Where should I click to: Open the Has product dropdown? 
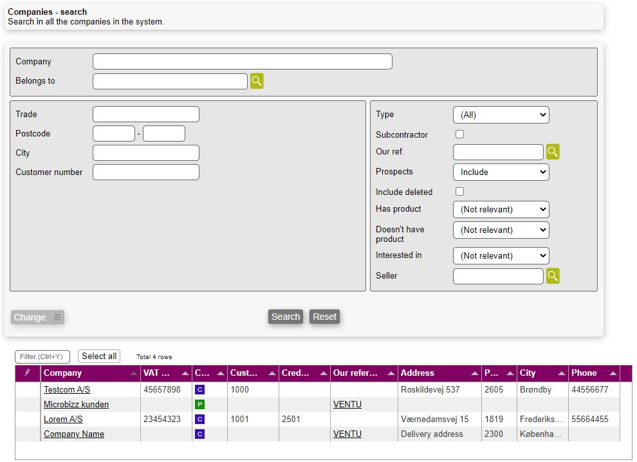click(501, 210)
